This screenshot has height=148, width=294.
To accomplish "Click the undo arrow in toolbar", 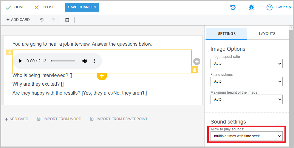I will [42, 20].
